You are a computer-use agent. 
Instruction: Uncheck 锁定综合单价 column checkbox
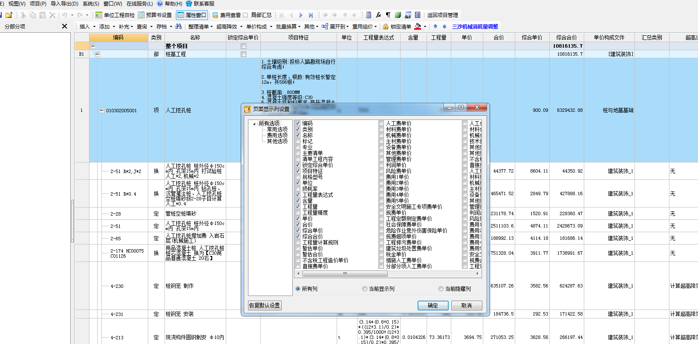298,165
